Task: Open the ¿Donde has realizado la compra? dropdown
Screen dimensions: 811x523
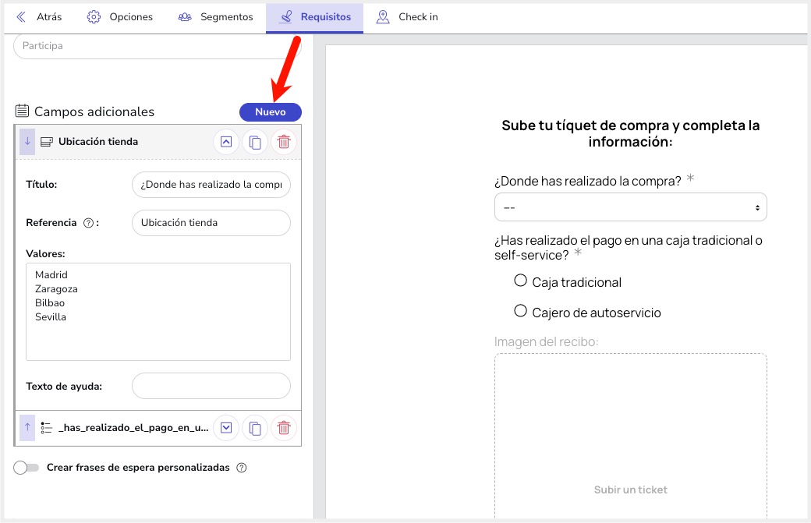Action: click(630, 207)
